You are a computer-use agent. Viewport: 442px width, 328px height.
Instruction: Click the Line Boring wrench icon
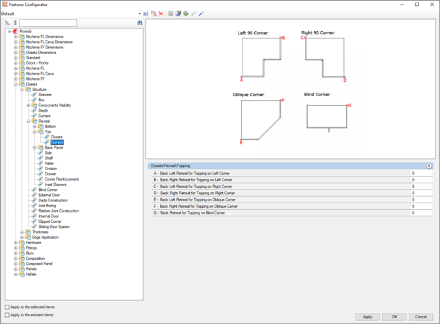34,206
